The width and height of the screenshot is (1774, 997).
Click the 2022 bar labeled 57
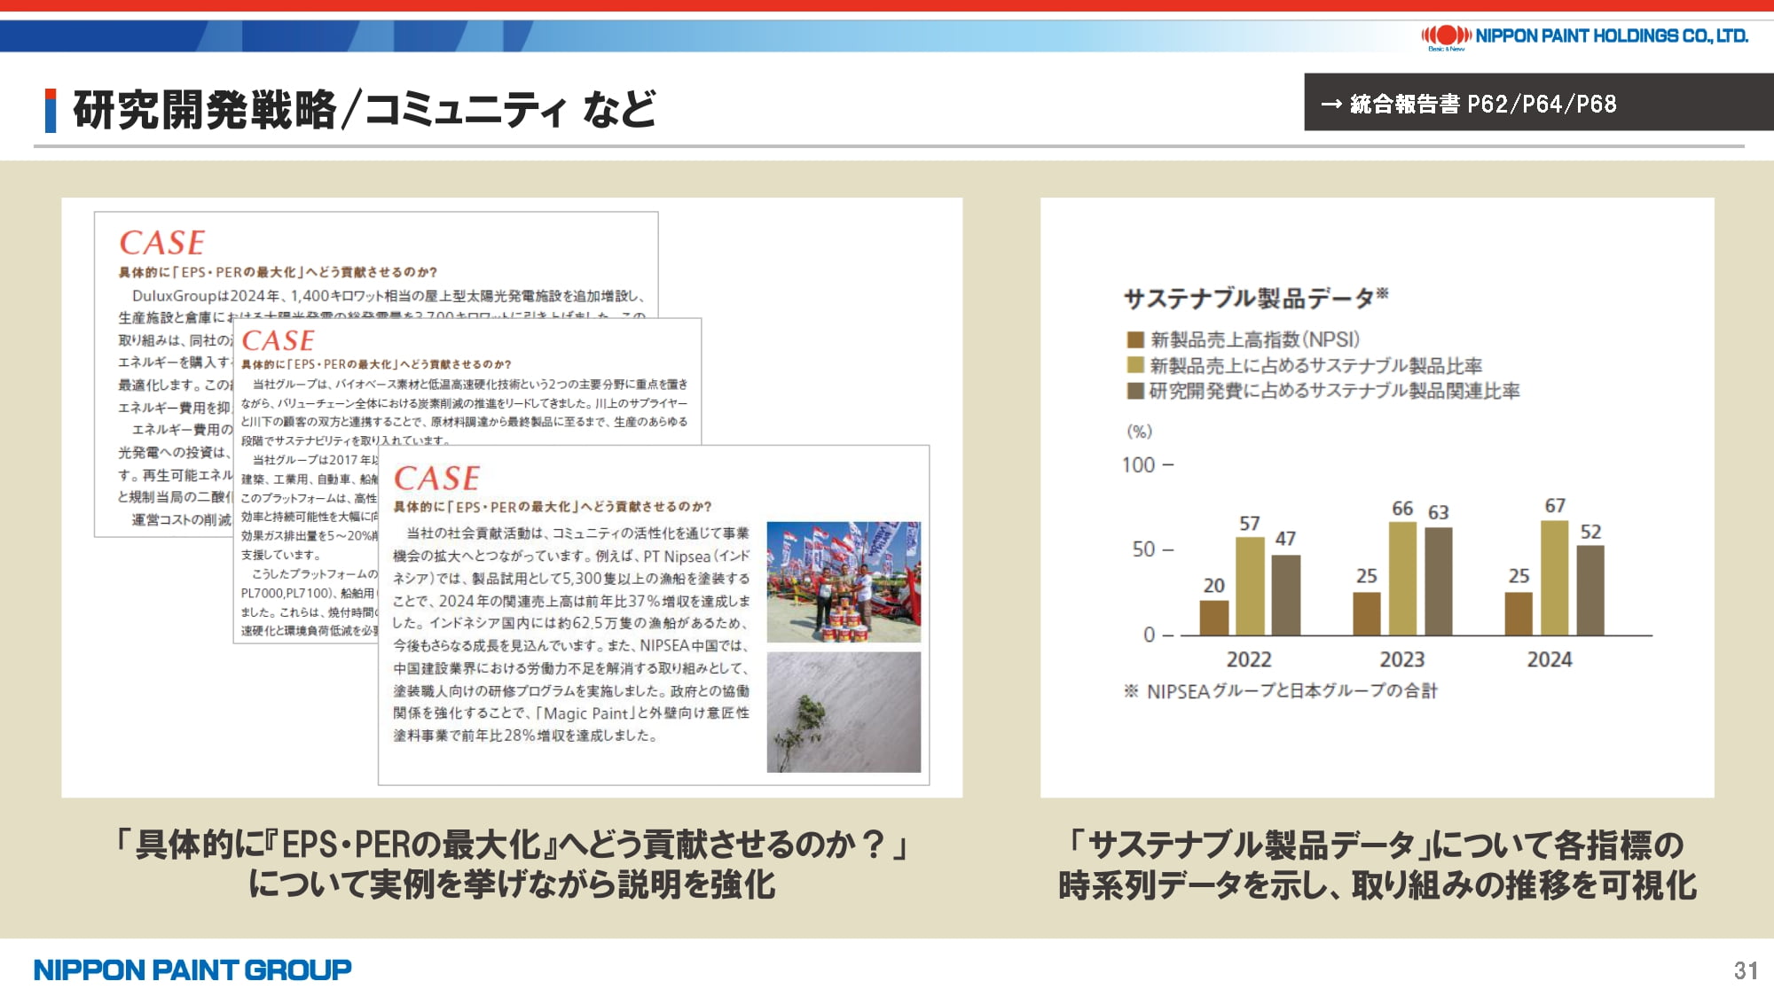tap(1250, 586)
